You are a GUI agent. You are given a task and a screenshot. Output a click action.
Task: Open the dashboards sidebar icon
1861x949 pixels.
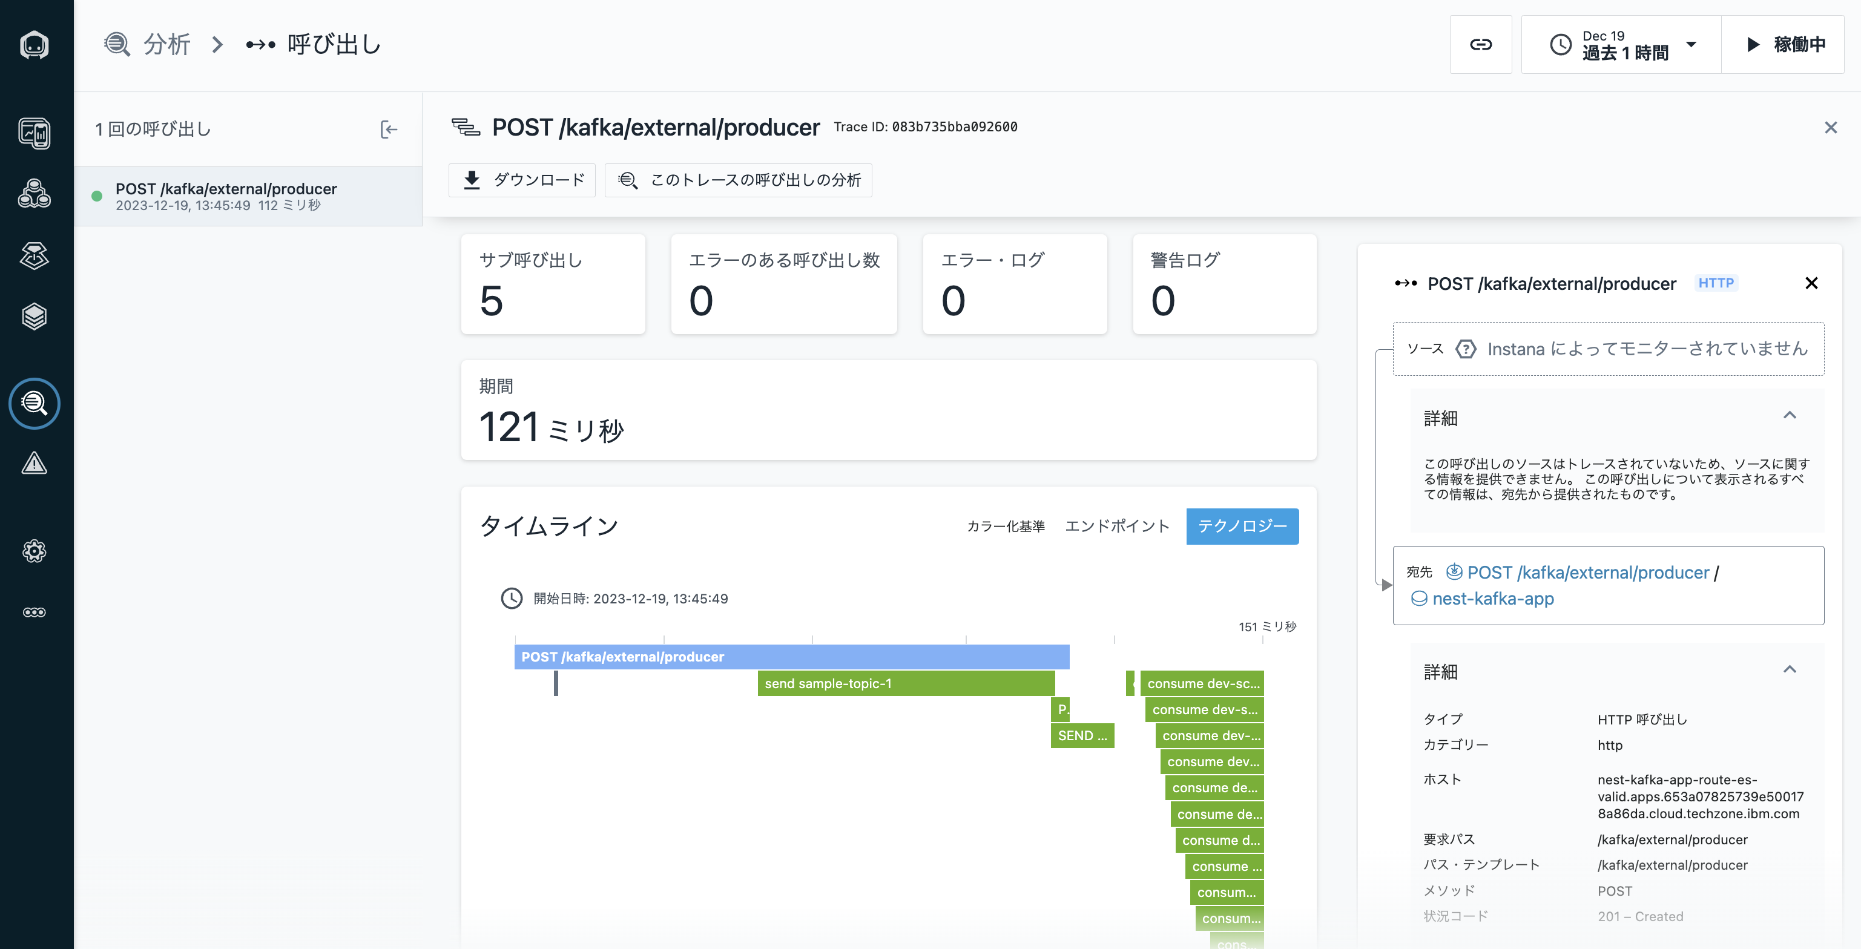pyautogui.click(x=34, y=133)
